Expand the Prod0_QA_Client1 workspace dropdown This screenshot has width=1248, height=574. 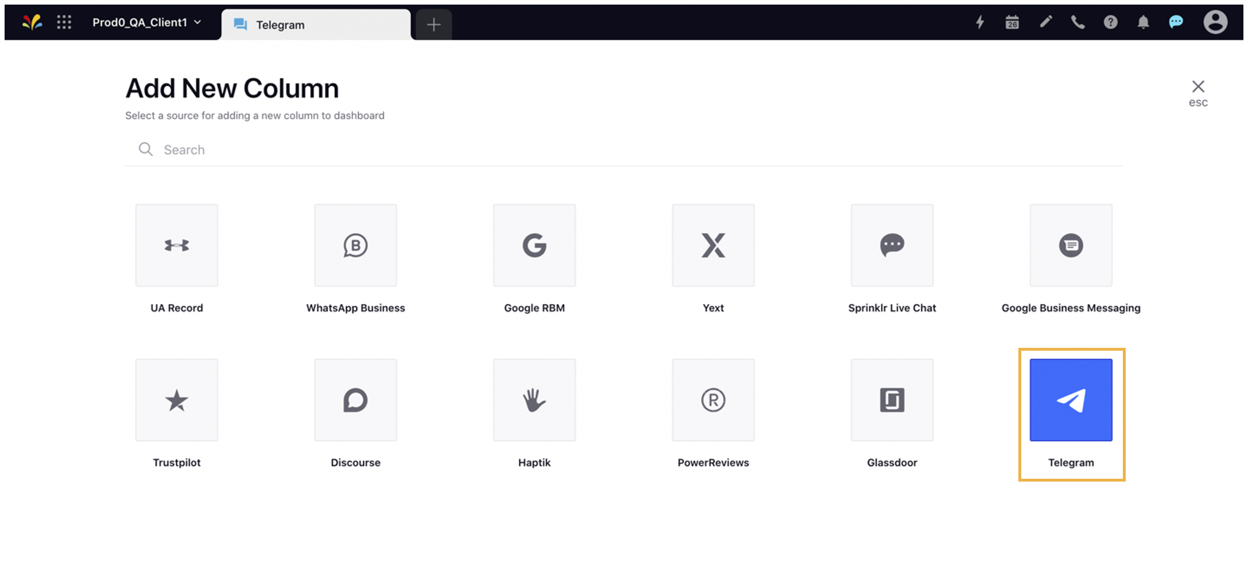click(147, 22)
